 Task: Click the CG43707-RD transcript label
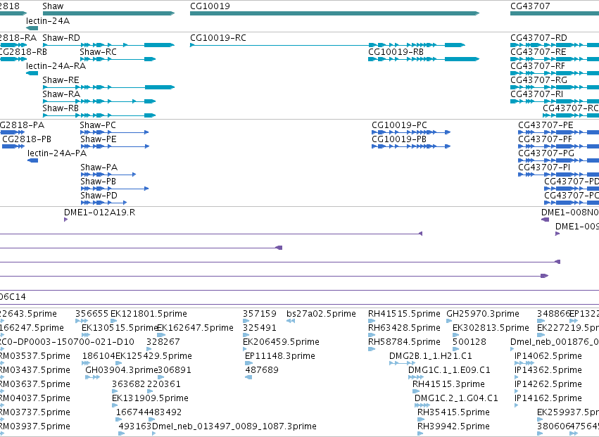pyautogui.click(x=538, y=38)
